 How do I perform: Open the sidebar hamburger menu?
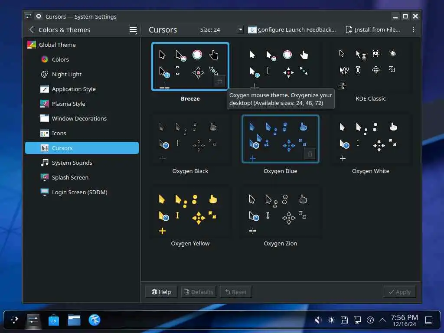pyautogui.click(x=133, y=29)
